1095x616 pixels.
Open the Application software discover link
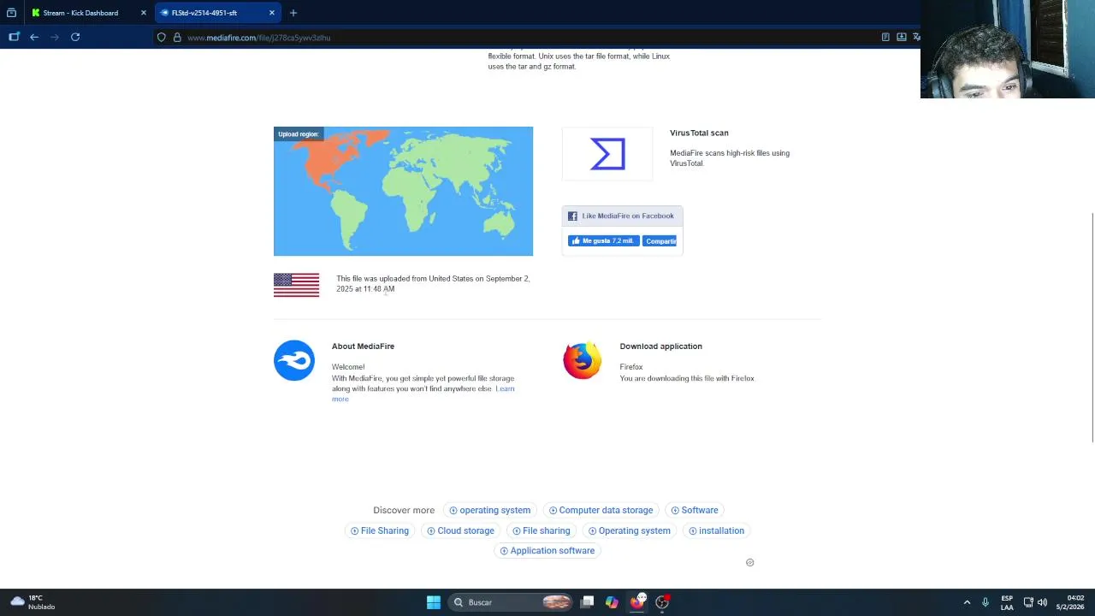547,550
